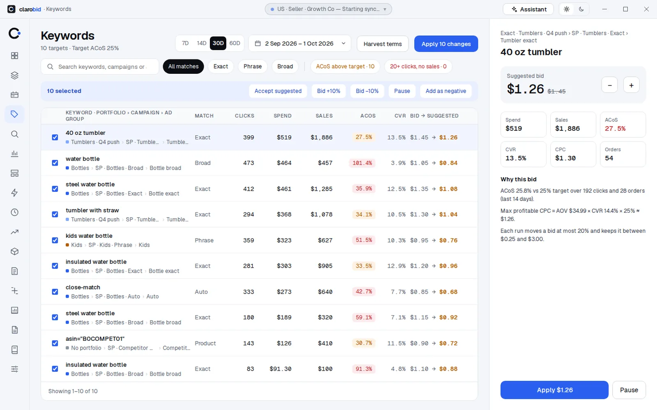Decrease suggested bid with minus stepper
This screenshot has height=410, width=657.
click(x=610, y=85)
